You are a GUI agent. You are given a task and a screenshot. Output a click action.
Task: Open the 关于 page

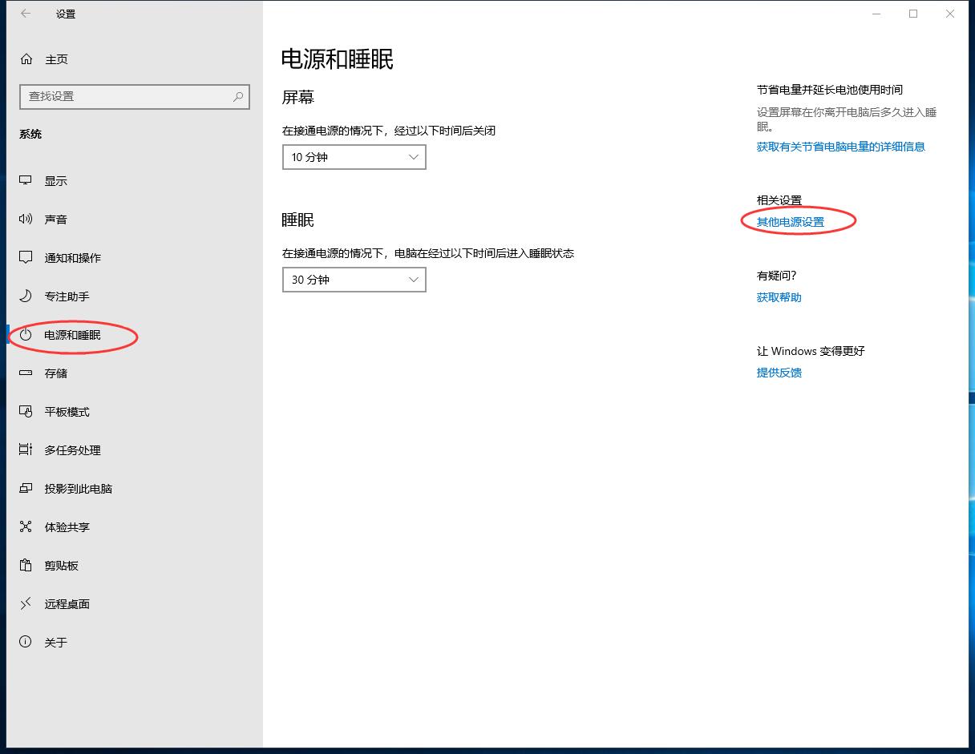coord(56,643)
